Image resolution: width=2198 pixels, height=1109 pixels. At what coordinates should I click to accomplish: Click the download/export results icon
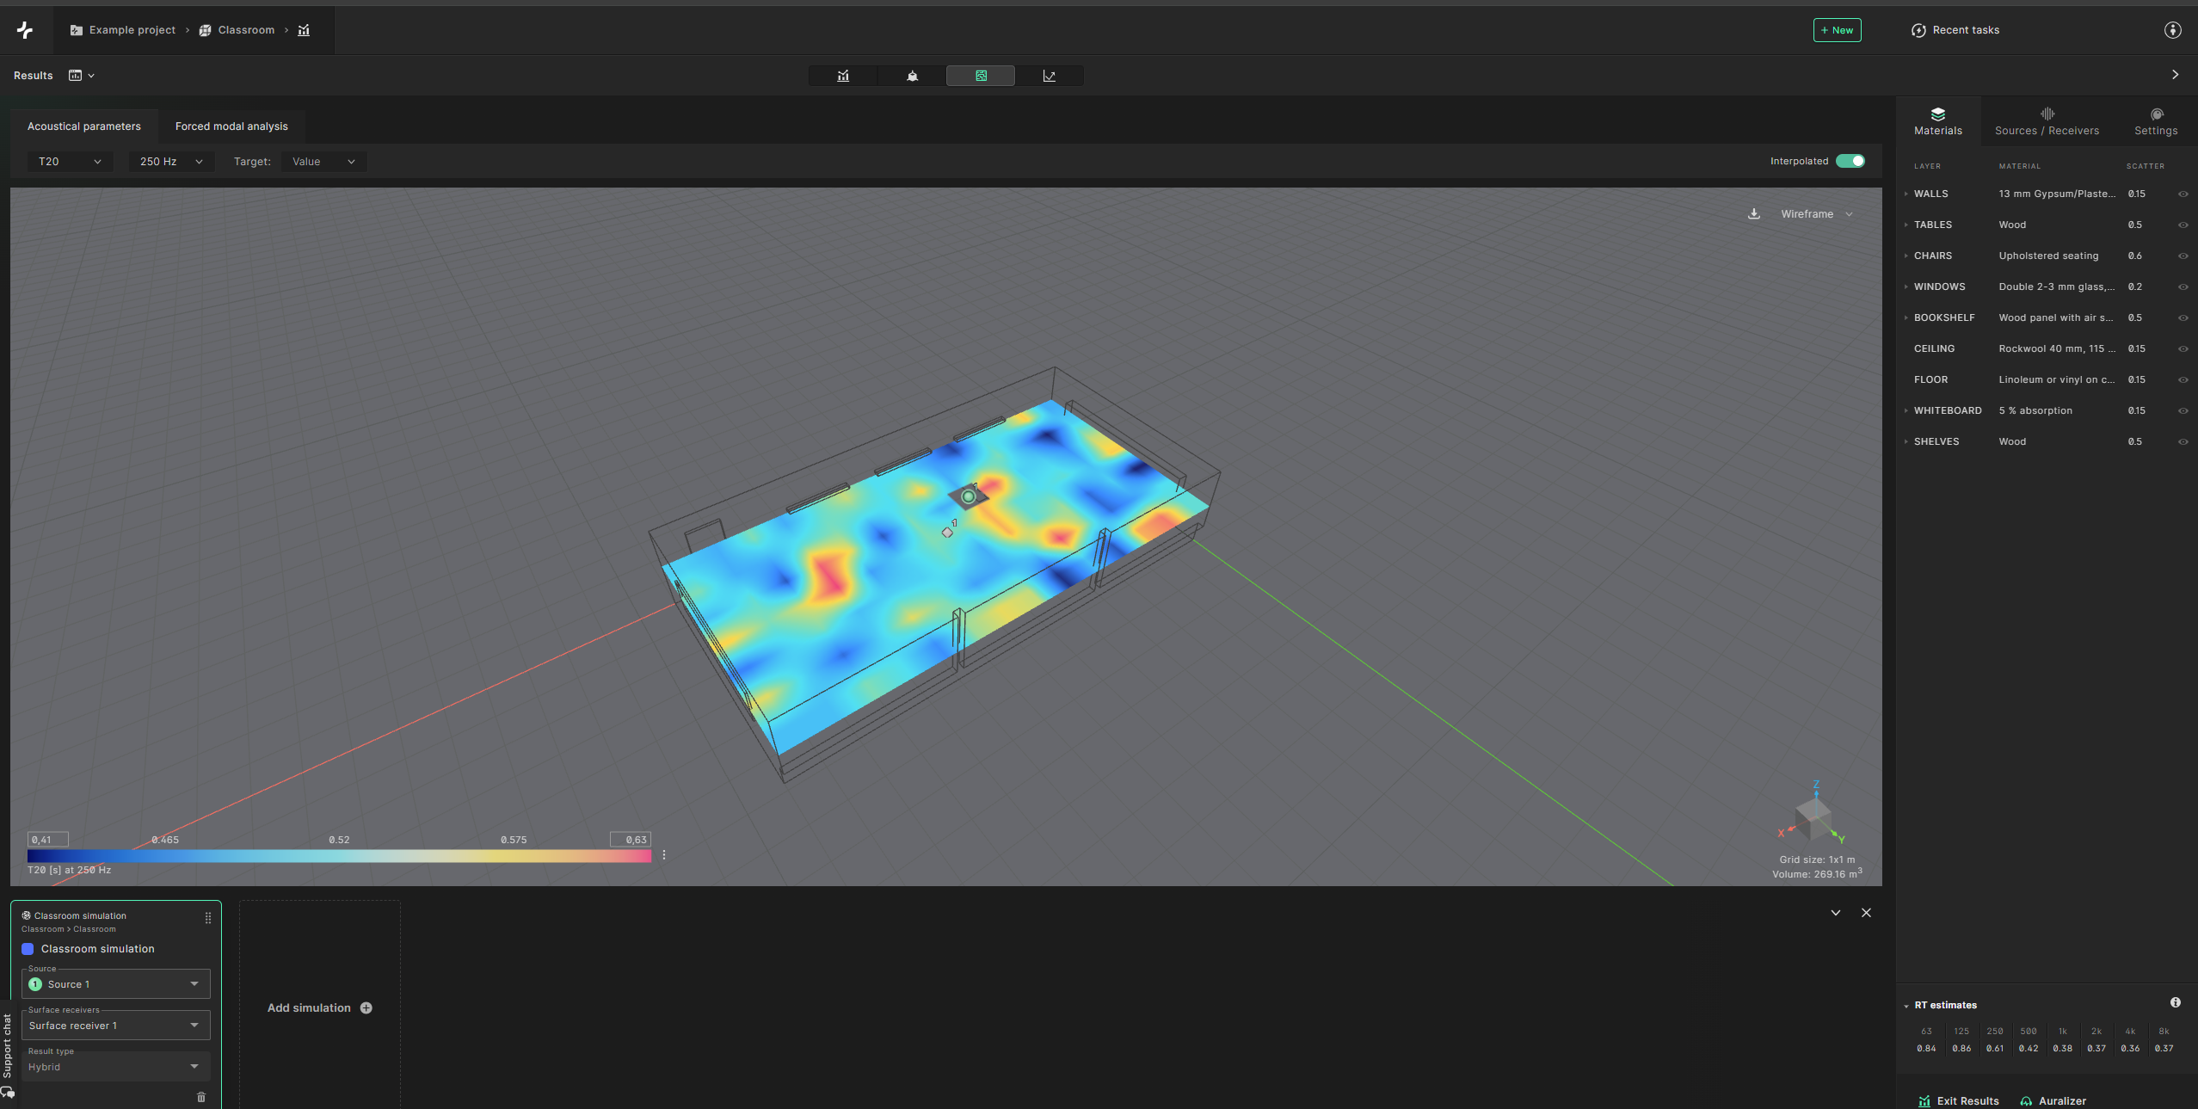click(1752, 213)
